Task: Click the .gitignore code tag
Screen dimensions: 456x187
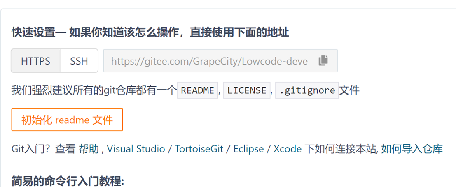Action: click(307, 90)
